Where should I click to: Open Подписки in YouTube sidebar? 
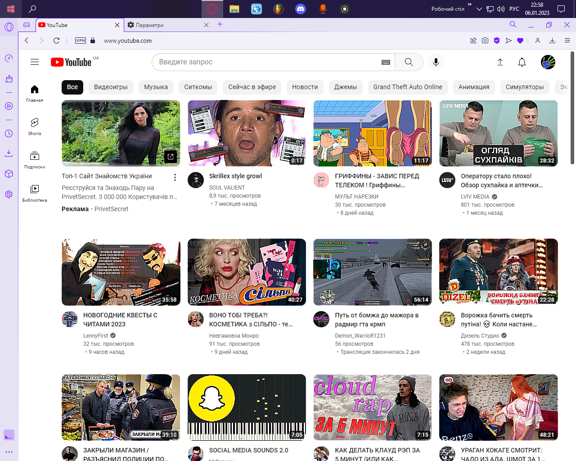[35, 160]
